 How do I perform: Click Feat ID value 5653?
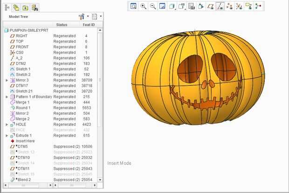point(87,108)
